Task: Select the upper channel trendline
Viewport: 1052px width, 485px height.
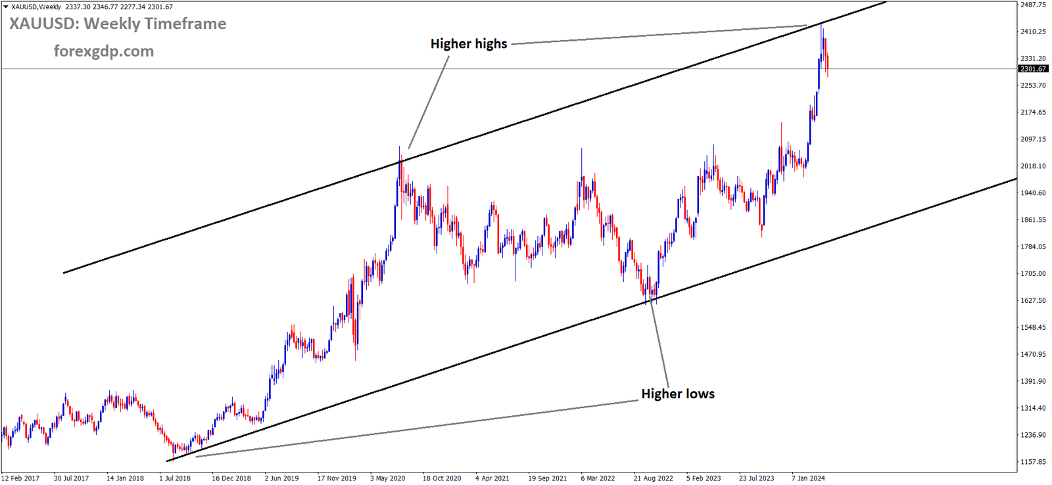Action: pyautogui.click(x=474, y=137)
